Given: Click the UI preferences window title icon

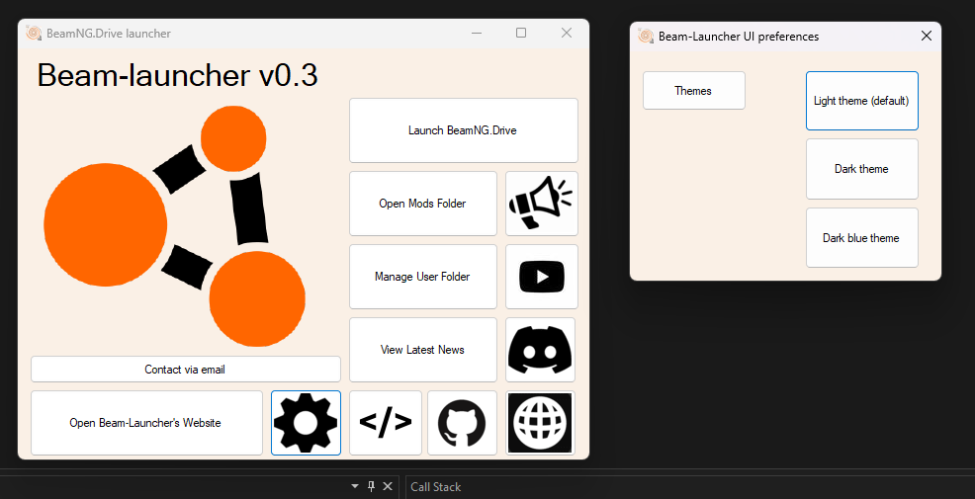Looking at the screenshot, I should pyautogui.click(x=646, y=36).
